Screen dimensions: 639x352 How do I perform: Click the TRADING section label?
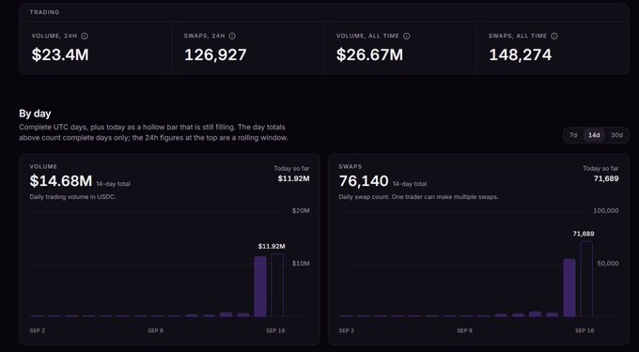44,12
